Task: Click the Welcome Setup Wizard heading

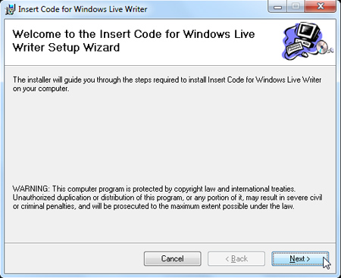Action: coord(133,41)
